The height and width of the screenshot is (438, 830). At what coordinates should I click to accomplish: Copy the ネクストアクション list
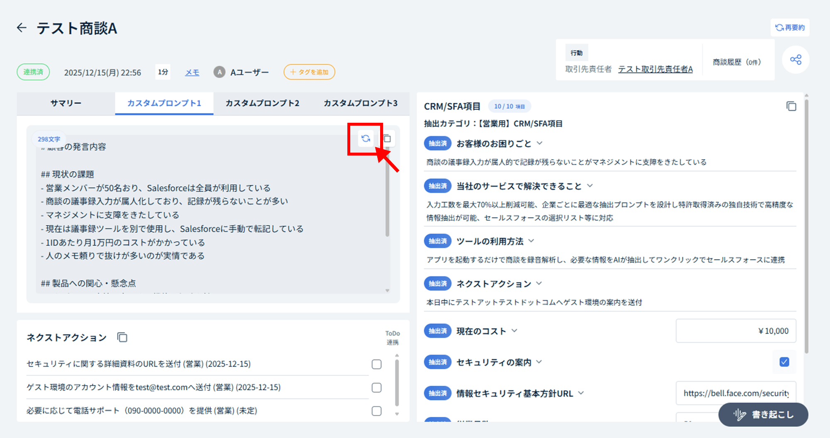click(122, 337)
